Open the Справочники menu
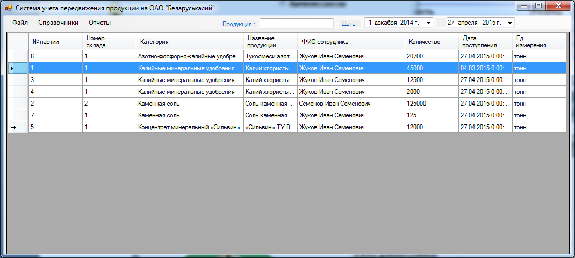575x258 pixels. 59,23
